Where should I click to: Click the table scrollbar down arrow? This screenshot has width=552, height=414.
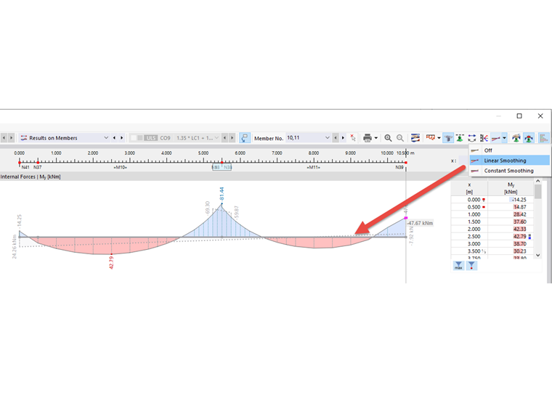[x=538, y=255]
